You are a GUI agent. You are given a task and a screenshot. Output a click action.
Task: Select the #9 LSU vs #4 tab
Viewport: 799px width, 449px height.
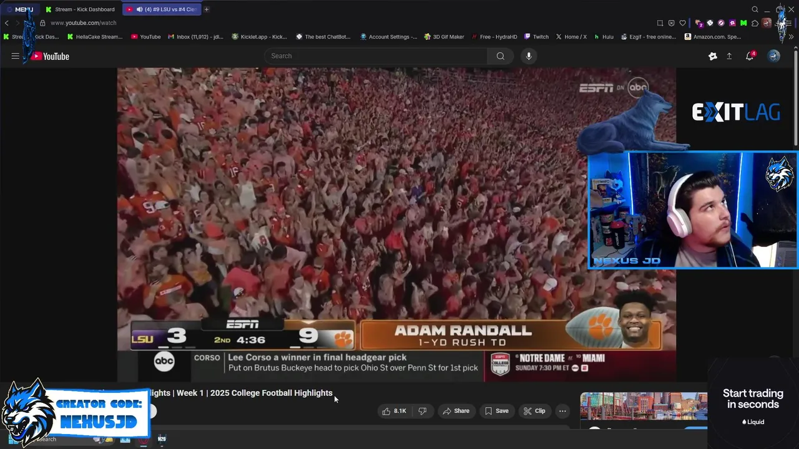click(x=162, y=9)
